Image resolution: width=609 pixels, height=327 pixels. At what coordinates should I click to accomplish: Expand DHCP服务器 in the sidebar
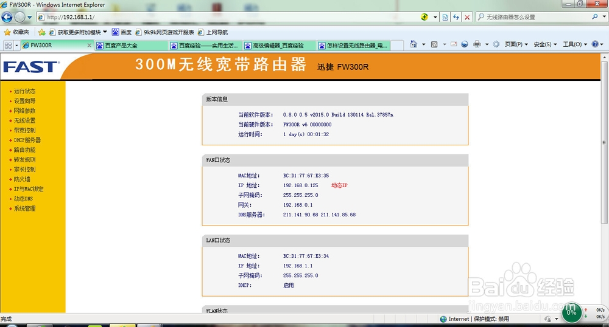tap(27, 140)
